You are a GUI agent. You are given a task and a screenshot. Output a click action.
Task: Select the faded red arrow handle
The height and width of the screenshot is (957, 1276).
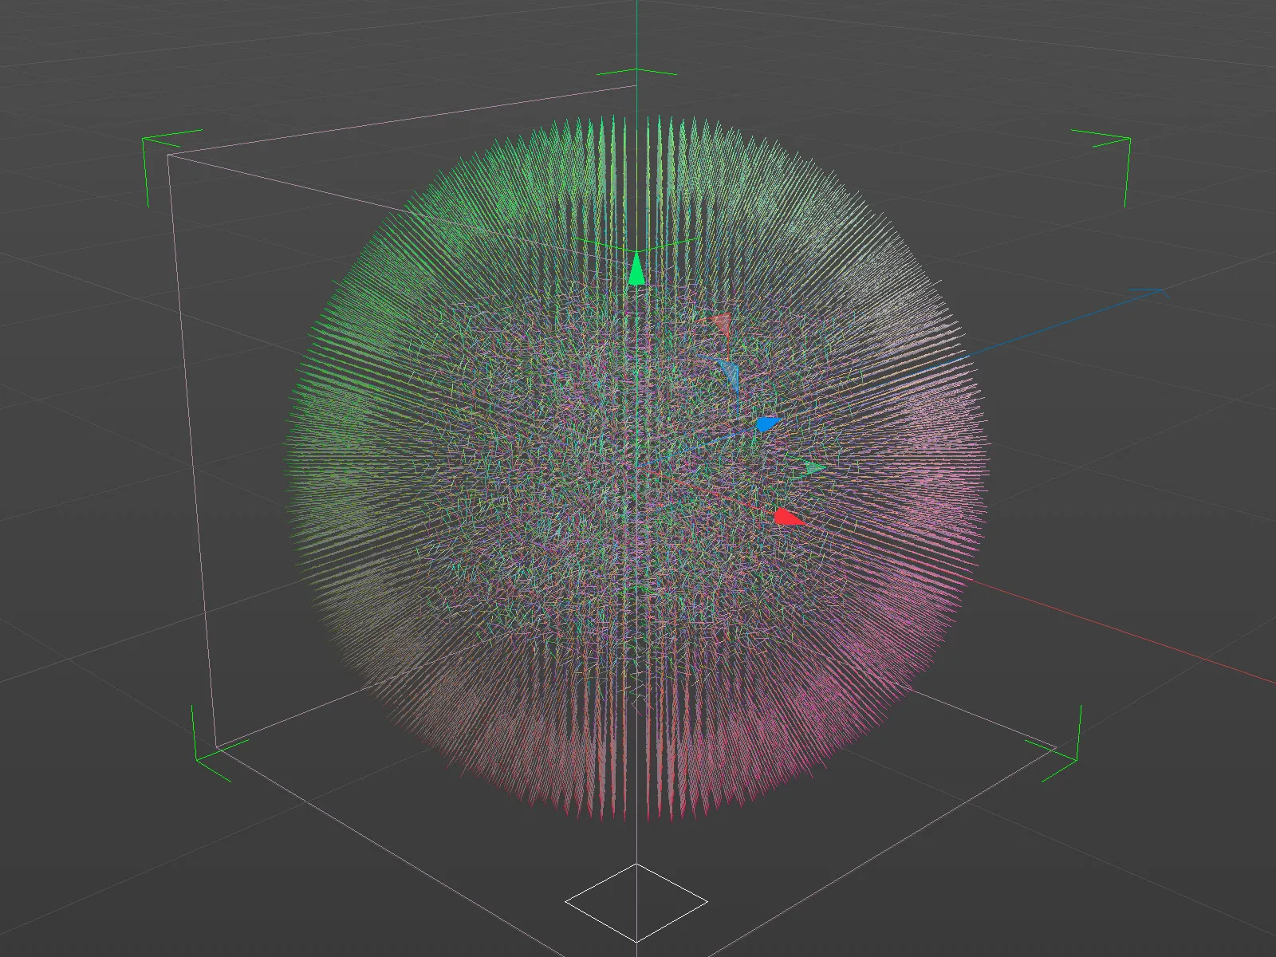click(x=721, y=323)
